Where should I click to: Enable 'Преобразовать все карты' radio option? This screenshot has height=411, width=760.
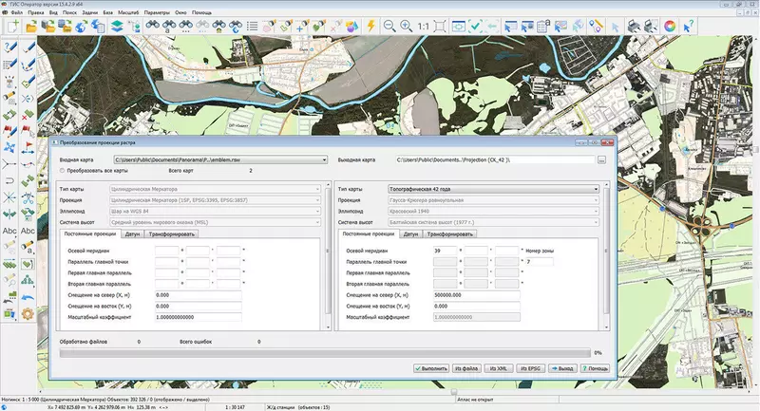click(x=63, y=171)
